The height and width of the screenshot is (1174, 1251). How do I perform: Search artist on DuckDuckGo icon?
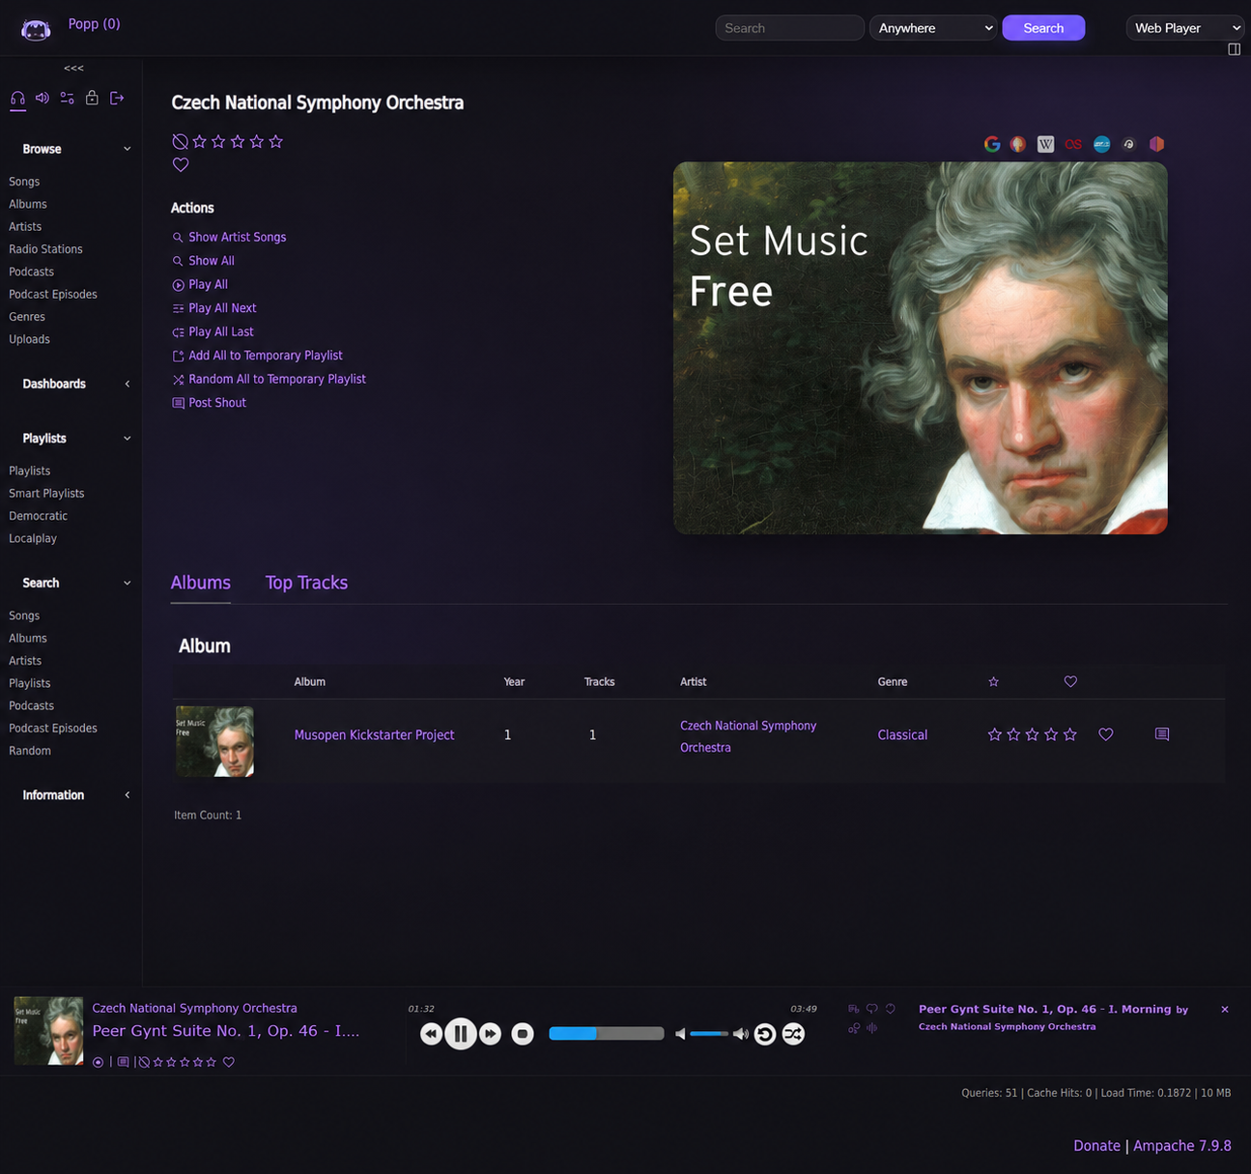click(x=1018, y=144)
